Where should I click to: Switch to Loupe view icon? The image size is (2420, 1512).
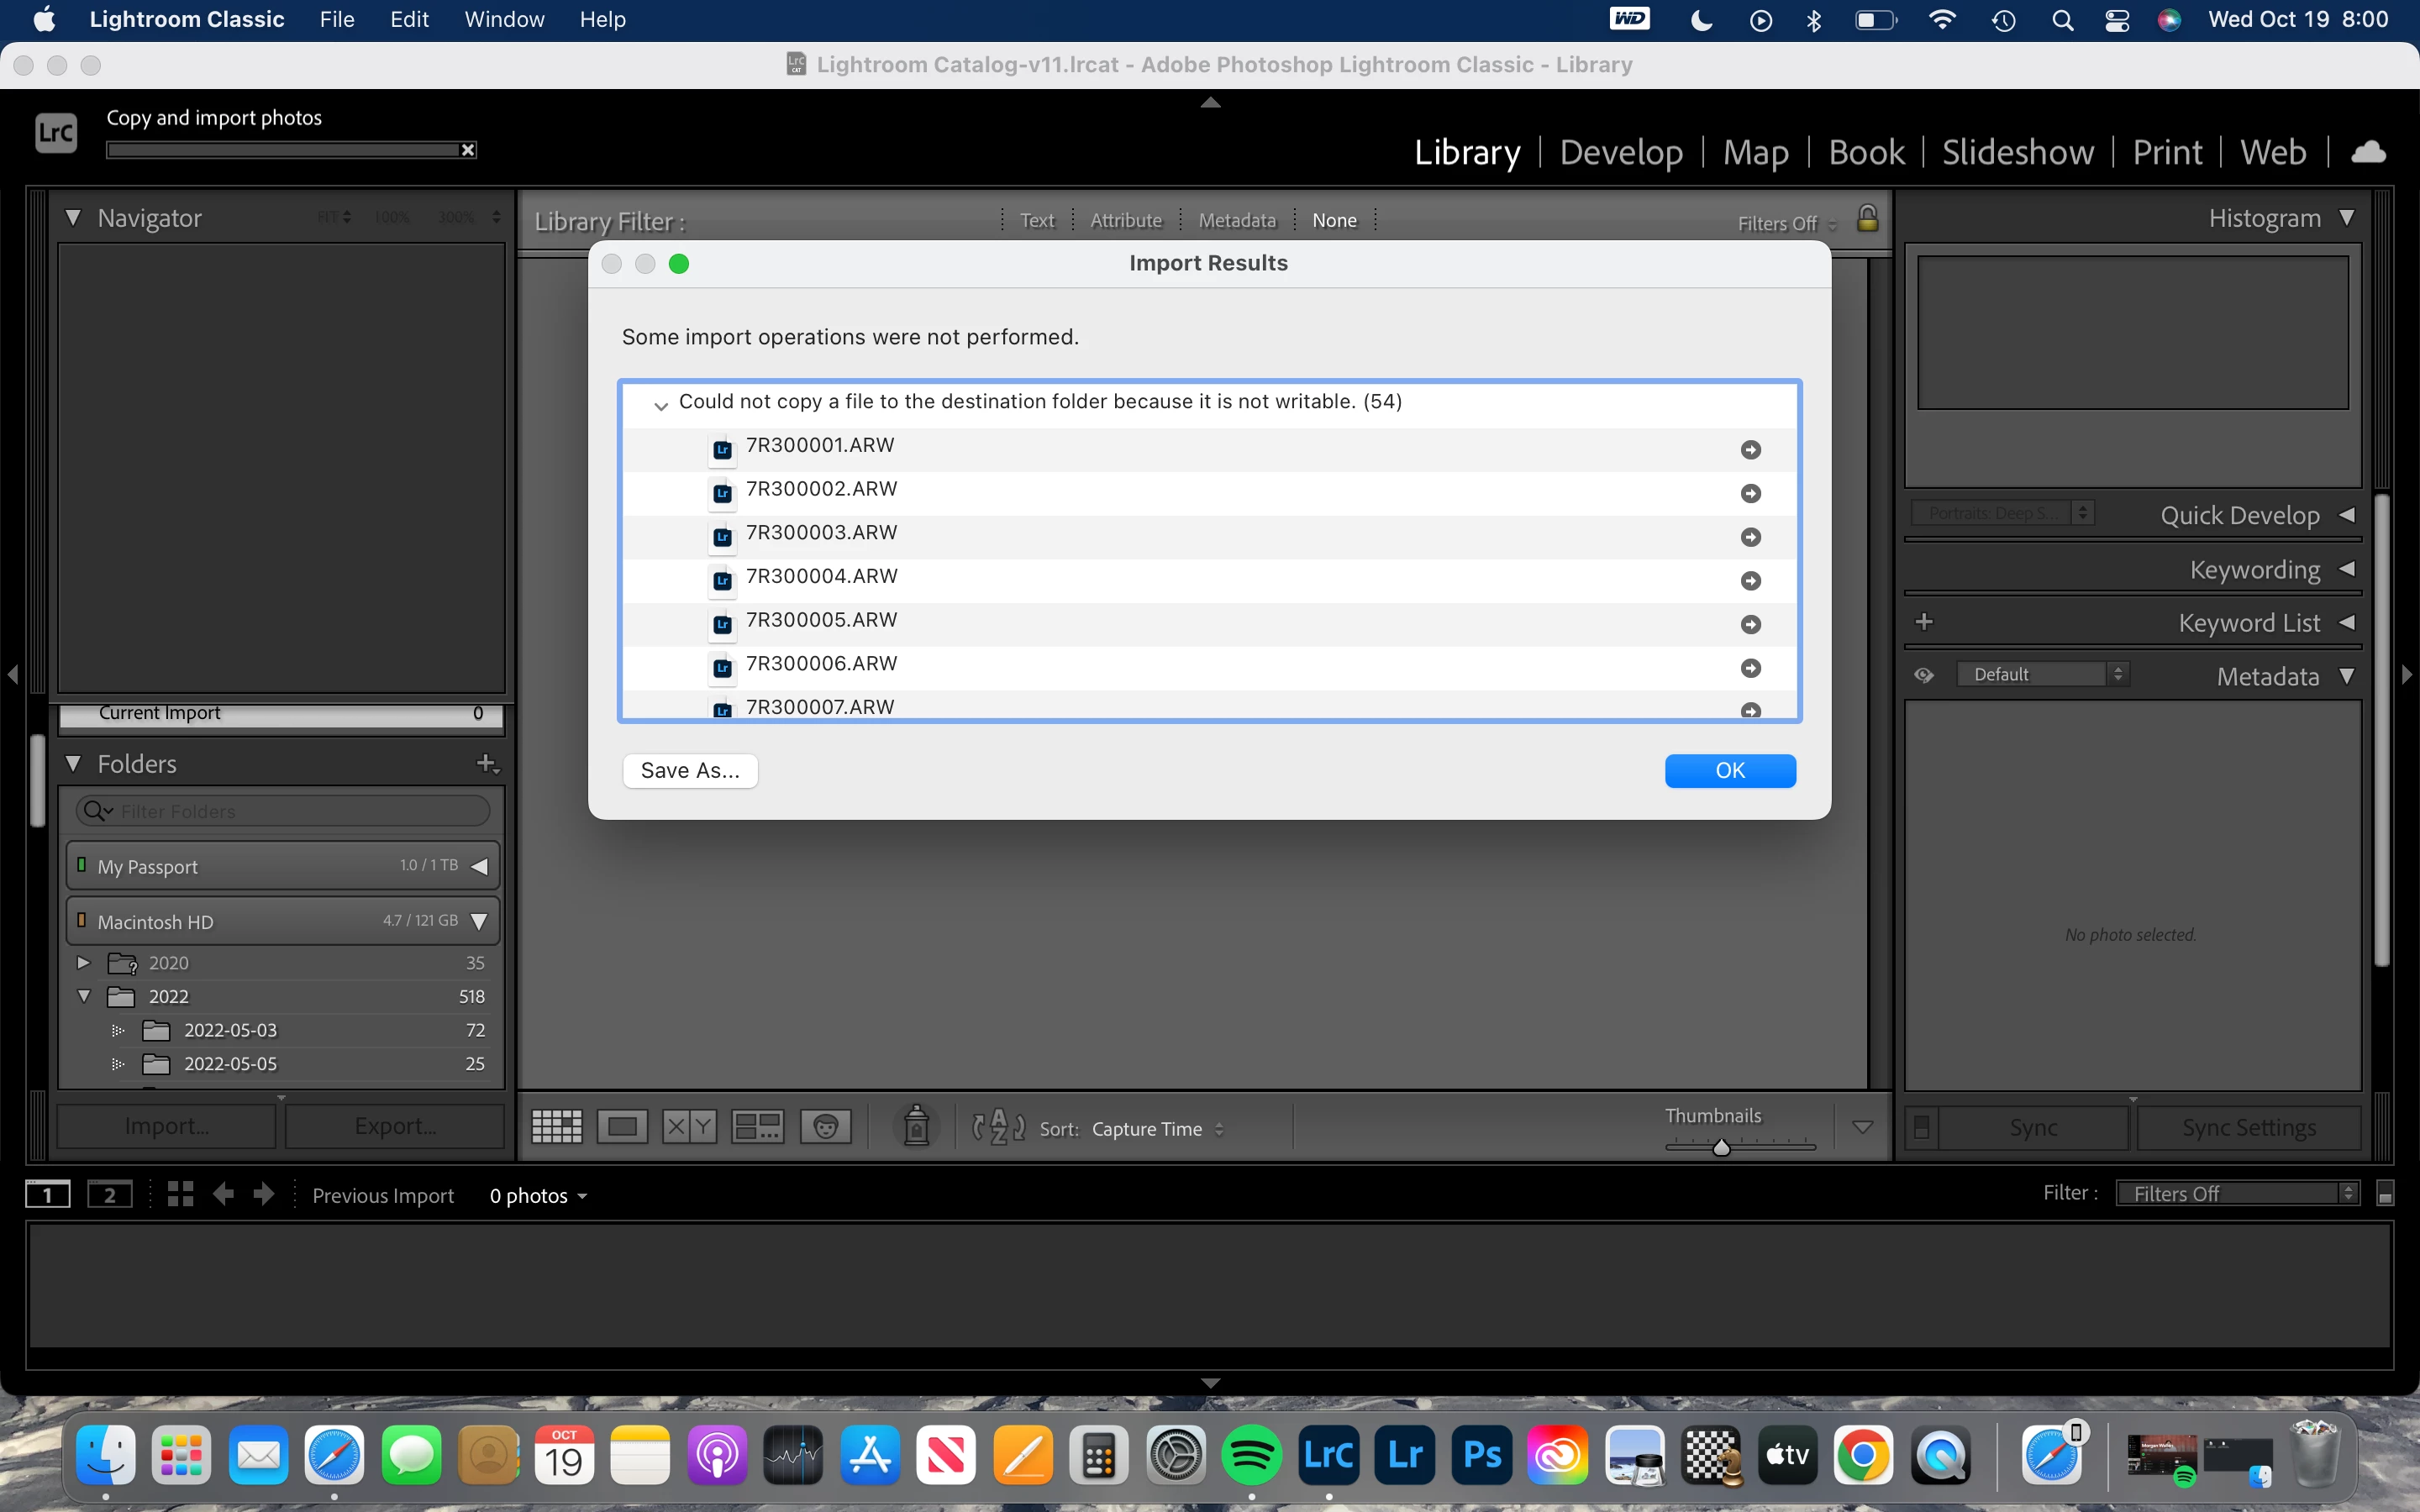point(622,1127)
